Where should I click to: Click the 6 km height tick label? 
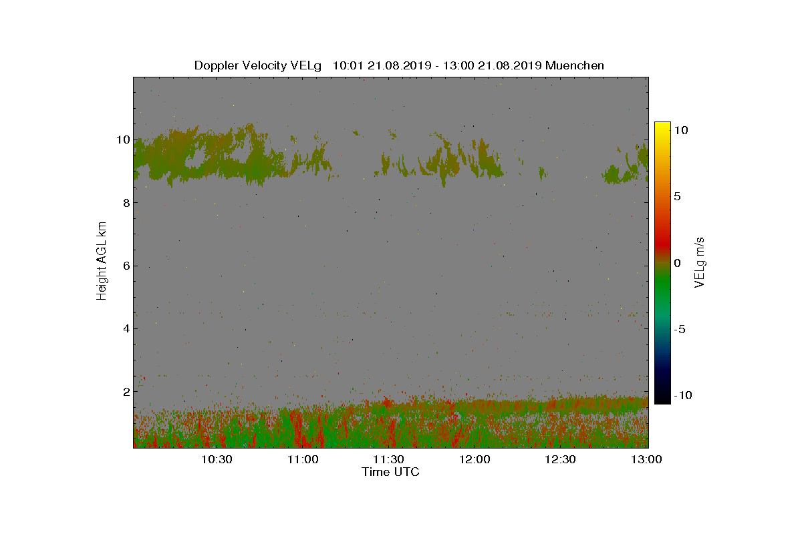click(x=126, y=266)
